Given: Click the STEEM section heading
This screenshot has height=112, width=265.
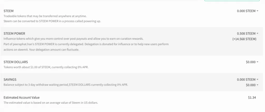Looking at the screenshot, I should (x=9, y=11).
